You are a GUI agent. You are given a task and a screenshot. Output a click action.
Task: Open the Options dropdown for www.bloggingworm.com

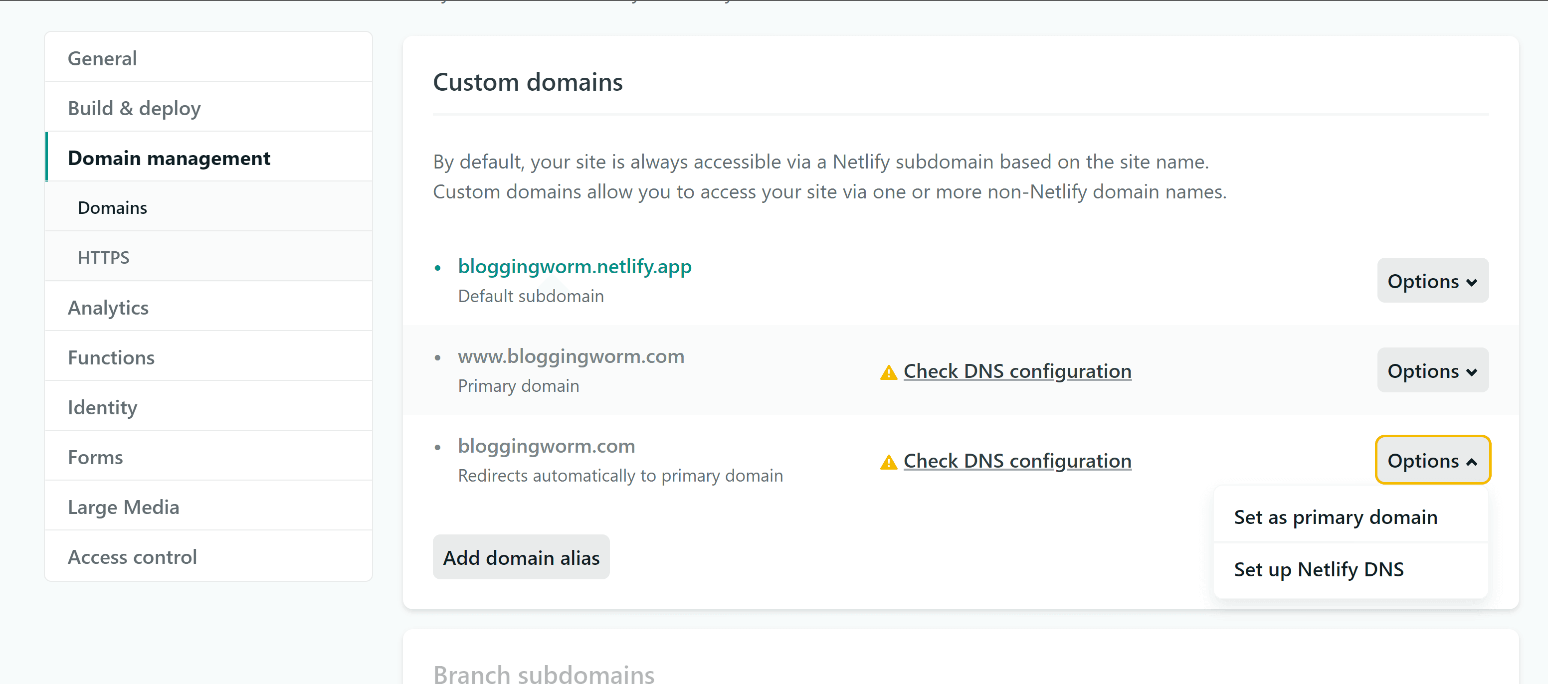[x=1433, y=370]
